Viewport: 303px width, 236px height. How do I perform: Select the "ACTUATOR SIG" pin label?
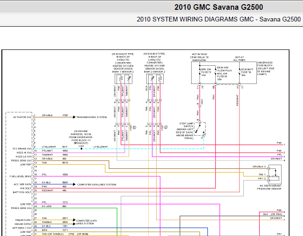[22, 117]
